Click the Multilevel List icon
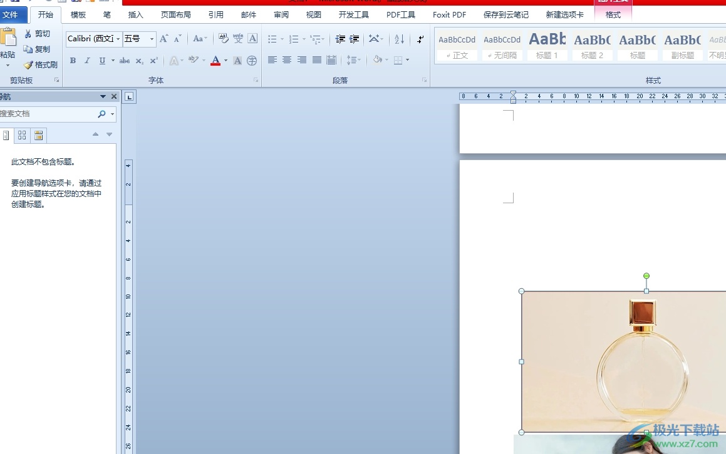 pyautogui.click(x=316, y=39)
